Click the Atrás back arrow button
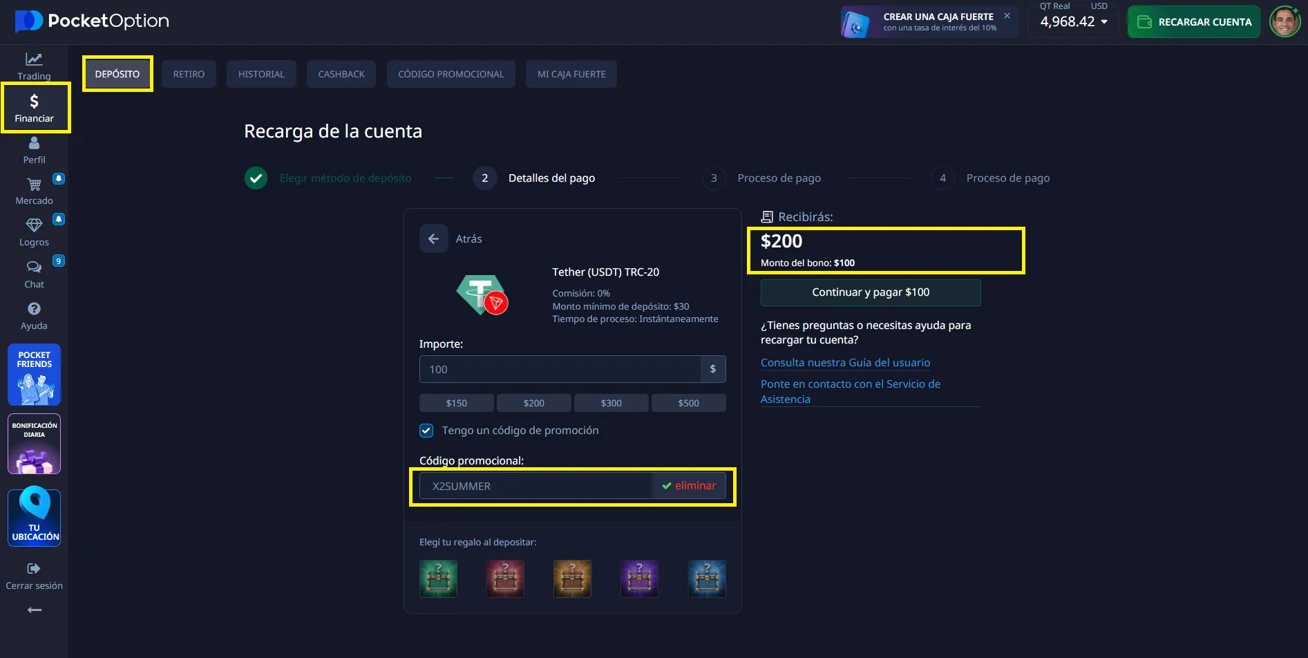The width and height of the screenshot is (1308, 658). 433,238
